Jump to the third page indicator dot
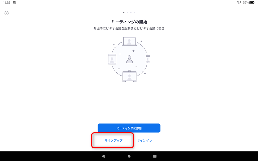 click(x=131, y=12)
